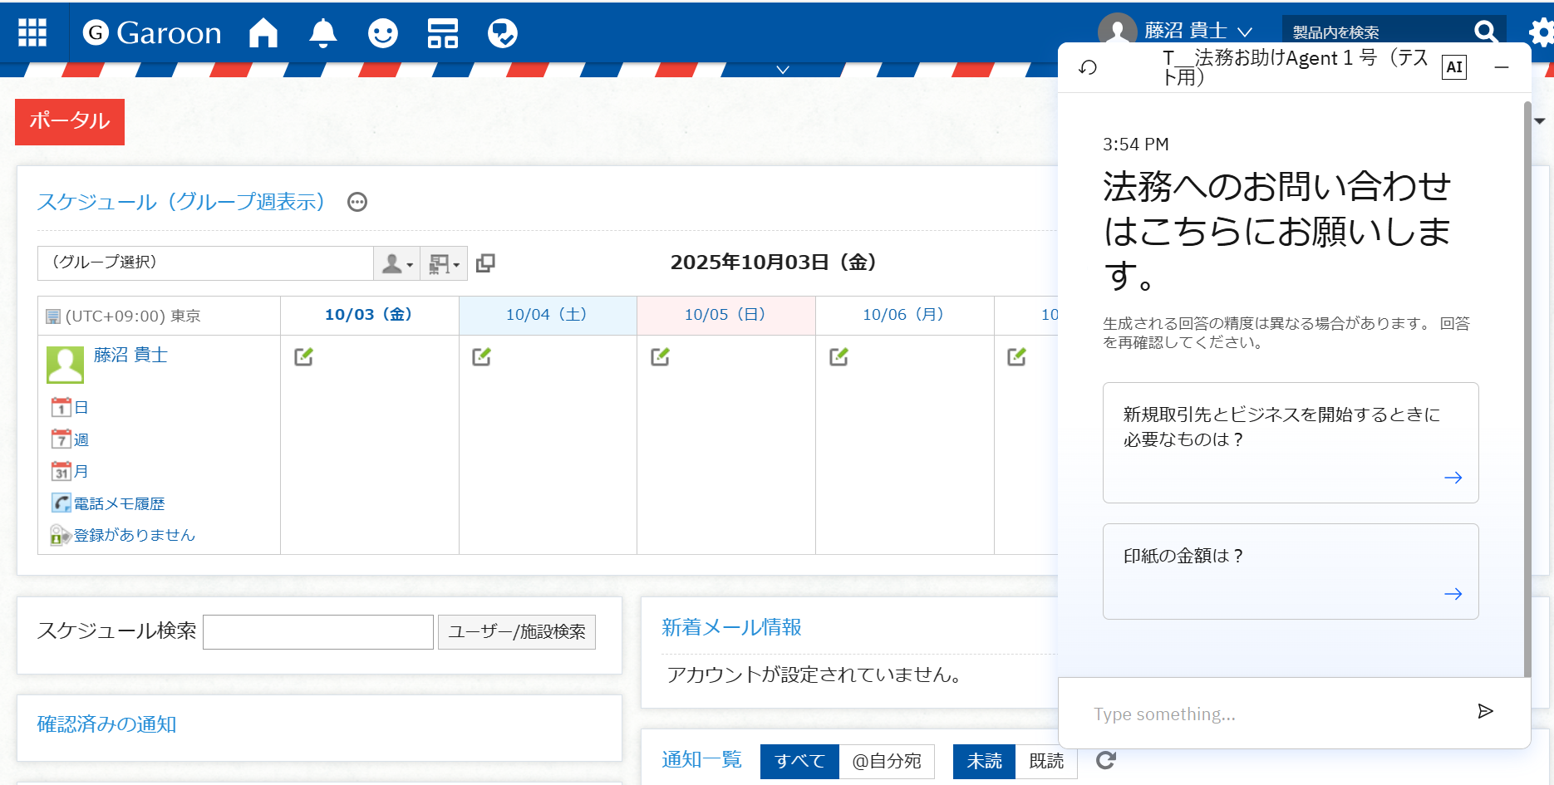Open the user selection dropdown
1554x785 pixels.
(x=396, y=263)
